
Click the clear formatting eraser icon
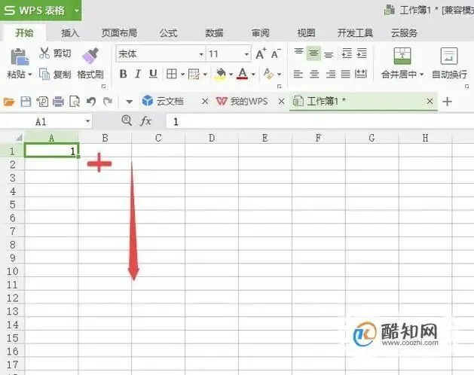[268, 74]
